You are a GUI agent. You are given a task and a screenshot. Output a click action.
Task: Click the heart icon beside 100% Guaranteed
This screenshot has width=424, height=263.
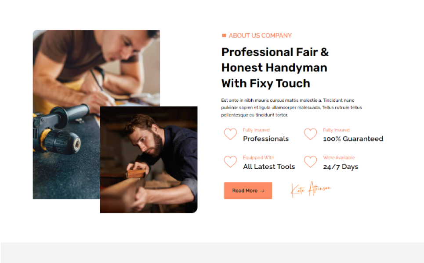pyautogui.click(x=310, y=134)
